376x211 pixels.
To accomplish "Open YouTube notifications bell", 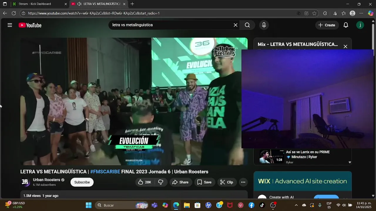I will pyautogui.click(x=346, y=25).
